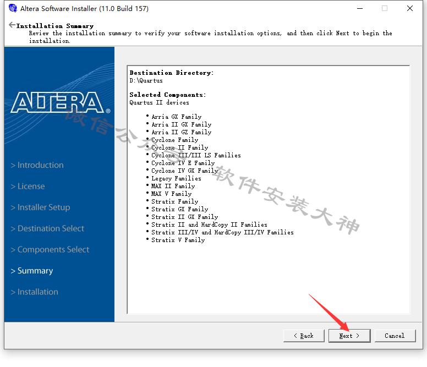Click Cyclone II Family entry
The image size is (427, 367).
180,147
